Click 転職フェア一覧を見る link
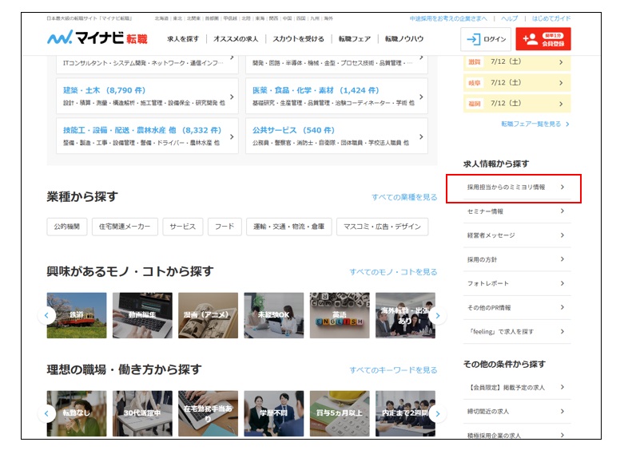This screenshot has height=450, width=628. (535, 124)
